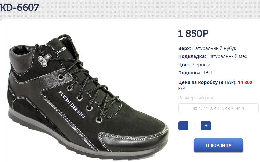Screen dimensions: 260x162
Task: Select the Подкладка: Натуральный мех line
Action: (x=213, y=56)
